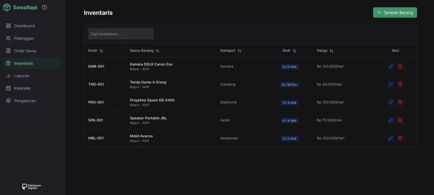
Task: Click the Kendaraan category cell
Action: pos(229,138)
